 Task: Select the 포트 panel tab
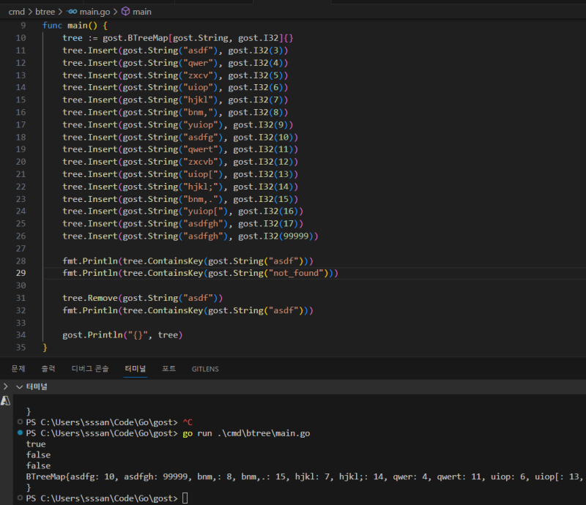168,369
